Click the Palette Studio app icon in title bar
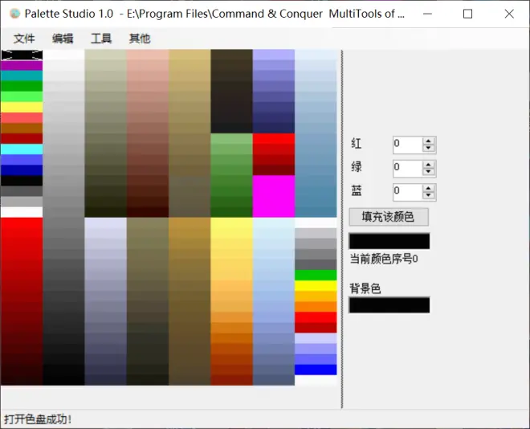The width and height of the screenshot is (530, 429). click(15, 14)
